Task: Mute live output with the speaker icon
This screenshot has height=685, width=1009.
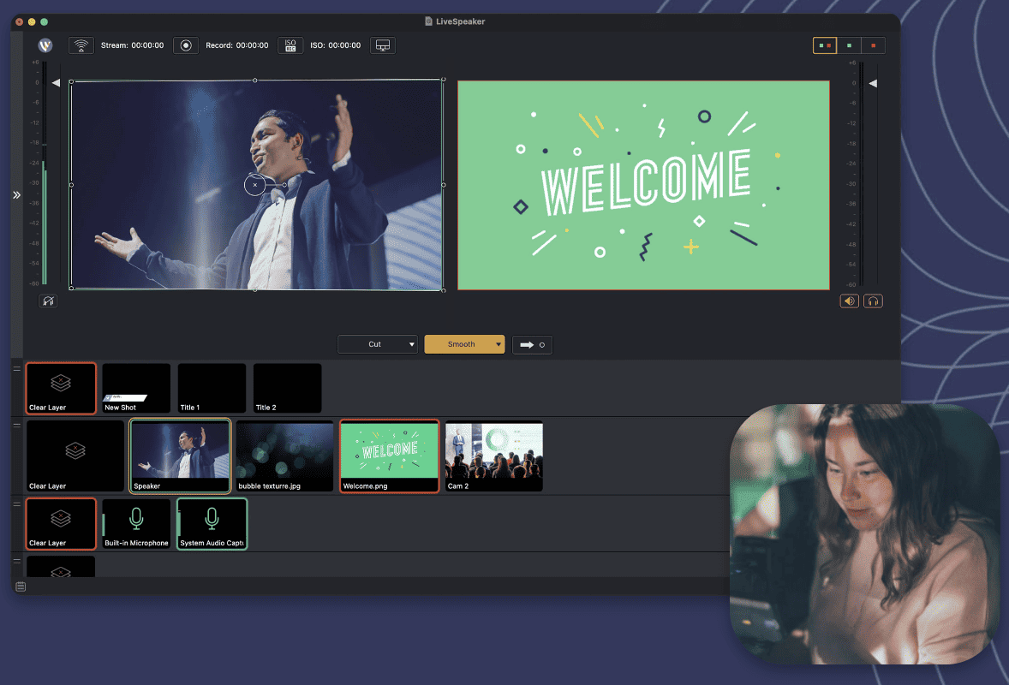Action: click(849, 301)
